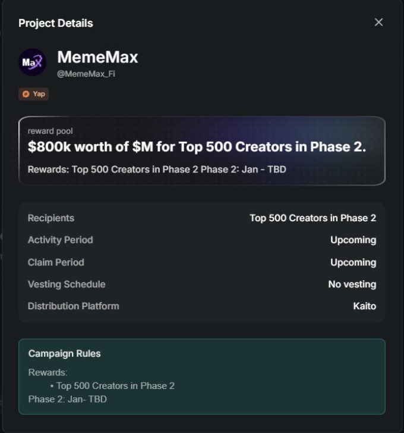404x433 pixels.
Task: Click the Top 500 Creators recipients value
Action: point(313,218)
